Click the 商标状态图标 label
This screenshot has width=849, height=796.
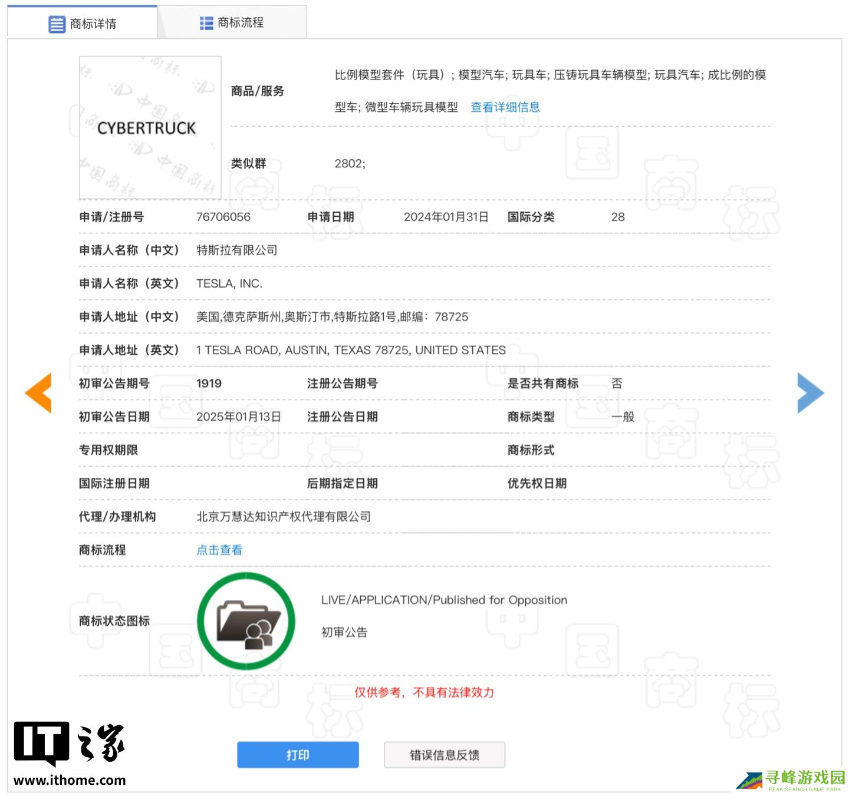(x=114, y=621)
